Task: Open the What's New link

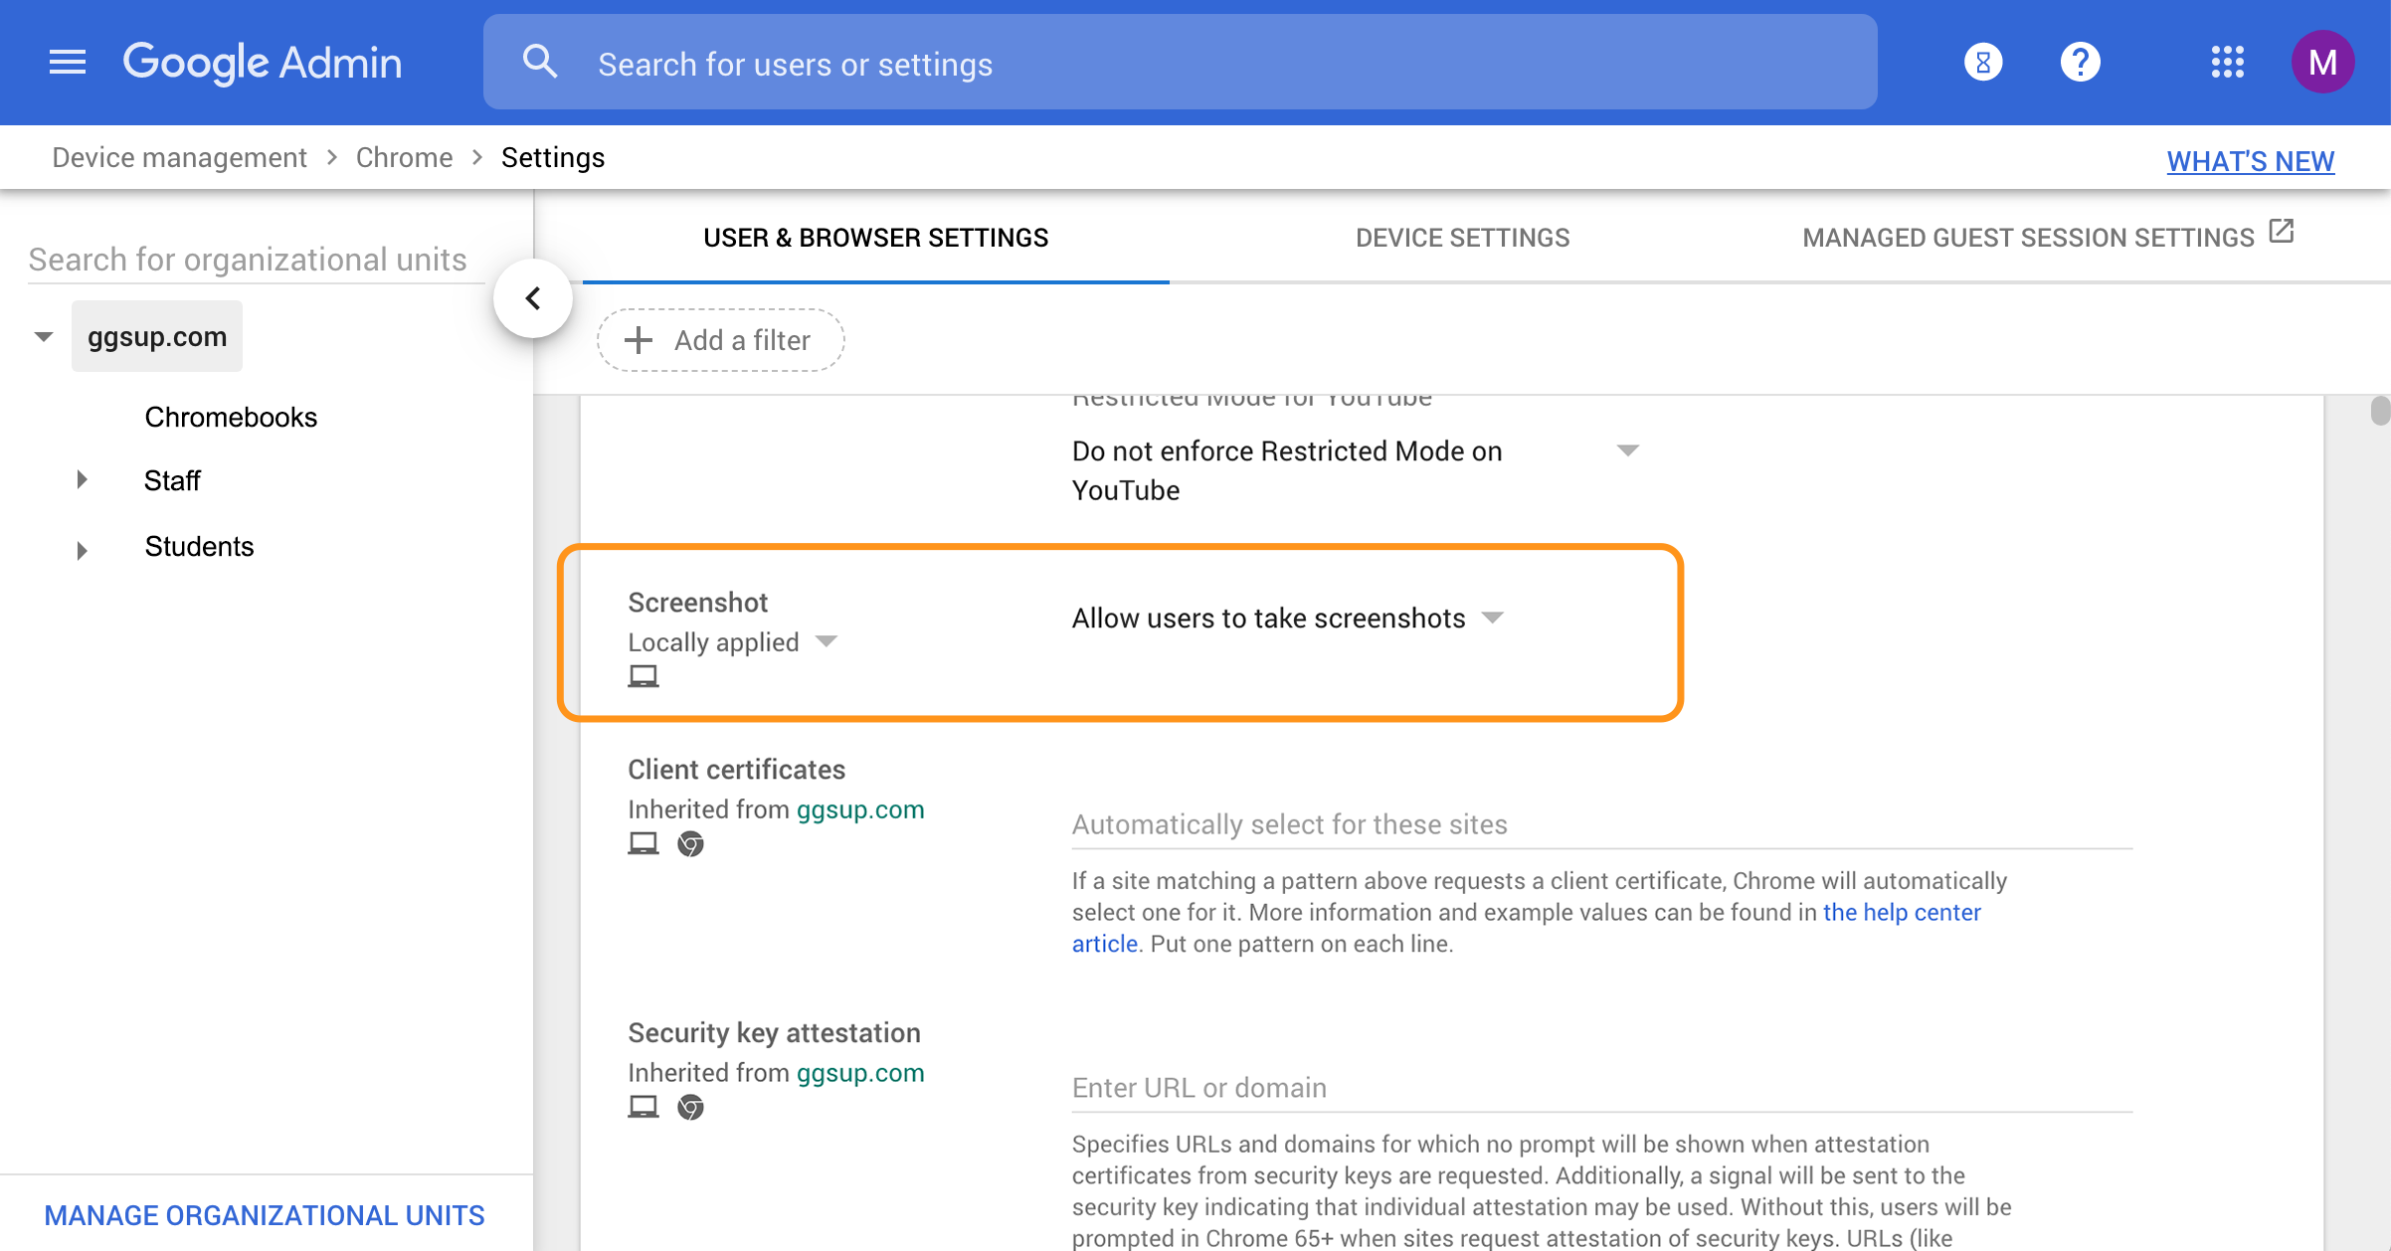Action: pyautogui.click(x=2250, y=161)
